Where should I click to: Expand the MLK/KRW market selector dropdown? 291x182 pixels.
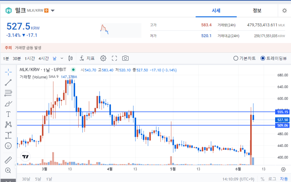53,11
